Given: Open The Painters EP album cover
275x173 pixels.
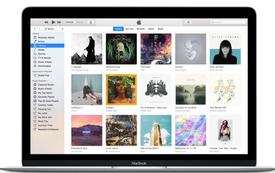Looking at the screenshot, I should point(225,90).
